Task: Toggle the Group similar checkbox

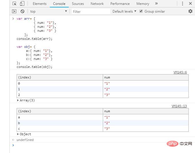Action: pos(141,11)
